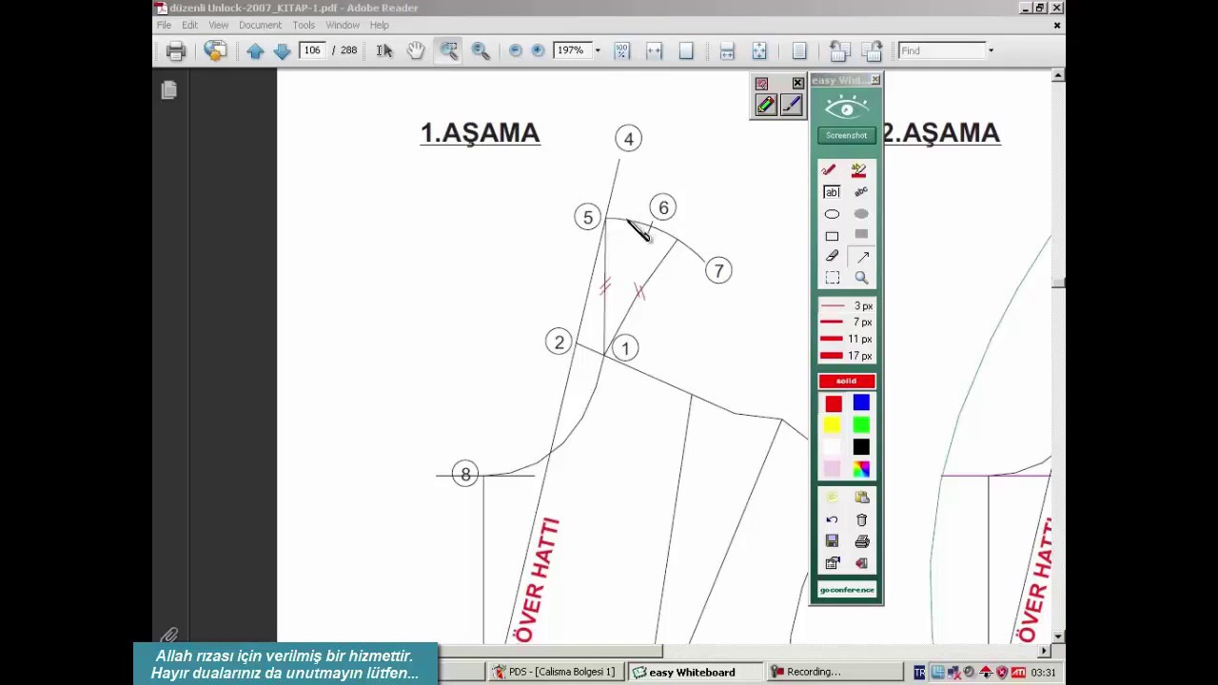Viewport: 1218px width, 685px height.
Task: Open the zoom percentage dropdown arrow
Action: coord(598,50)
